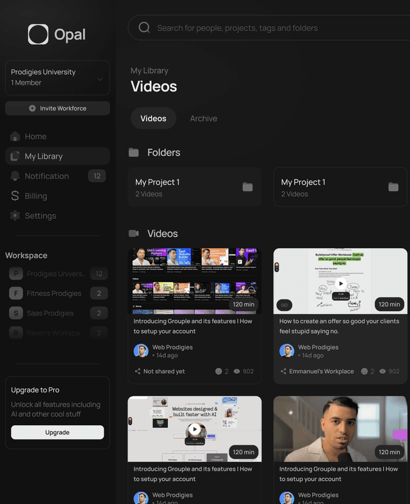The image size is (410, 504).
Task: Click the Settings gear icon
Action: tap(15, 215)
